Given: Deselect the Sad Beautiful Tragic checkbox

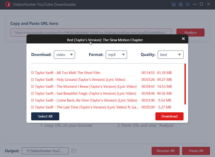Looking at the screenshot, I should pos(33,94).
